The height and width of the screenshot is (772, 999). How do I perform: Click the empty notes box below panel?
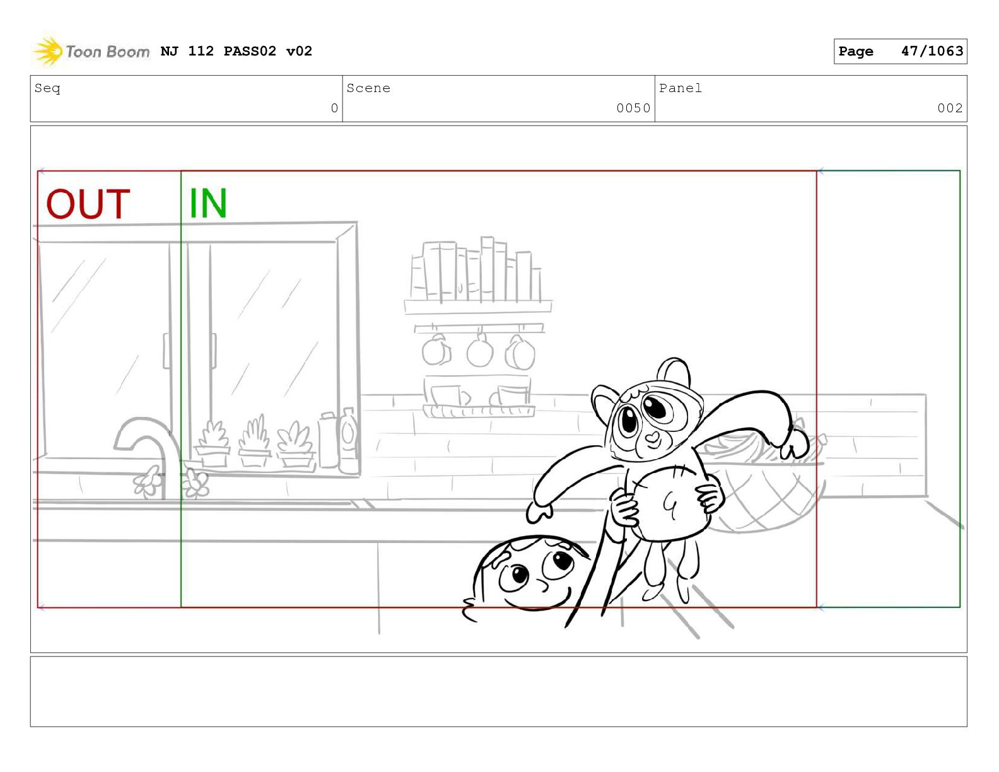(498, 691)
